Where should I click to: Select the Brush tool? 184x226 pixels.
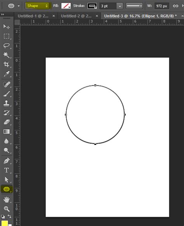click(7, 94)
